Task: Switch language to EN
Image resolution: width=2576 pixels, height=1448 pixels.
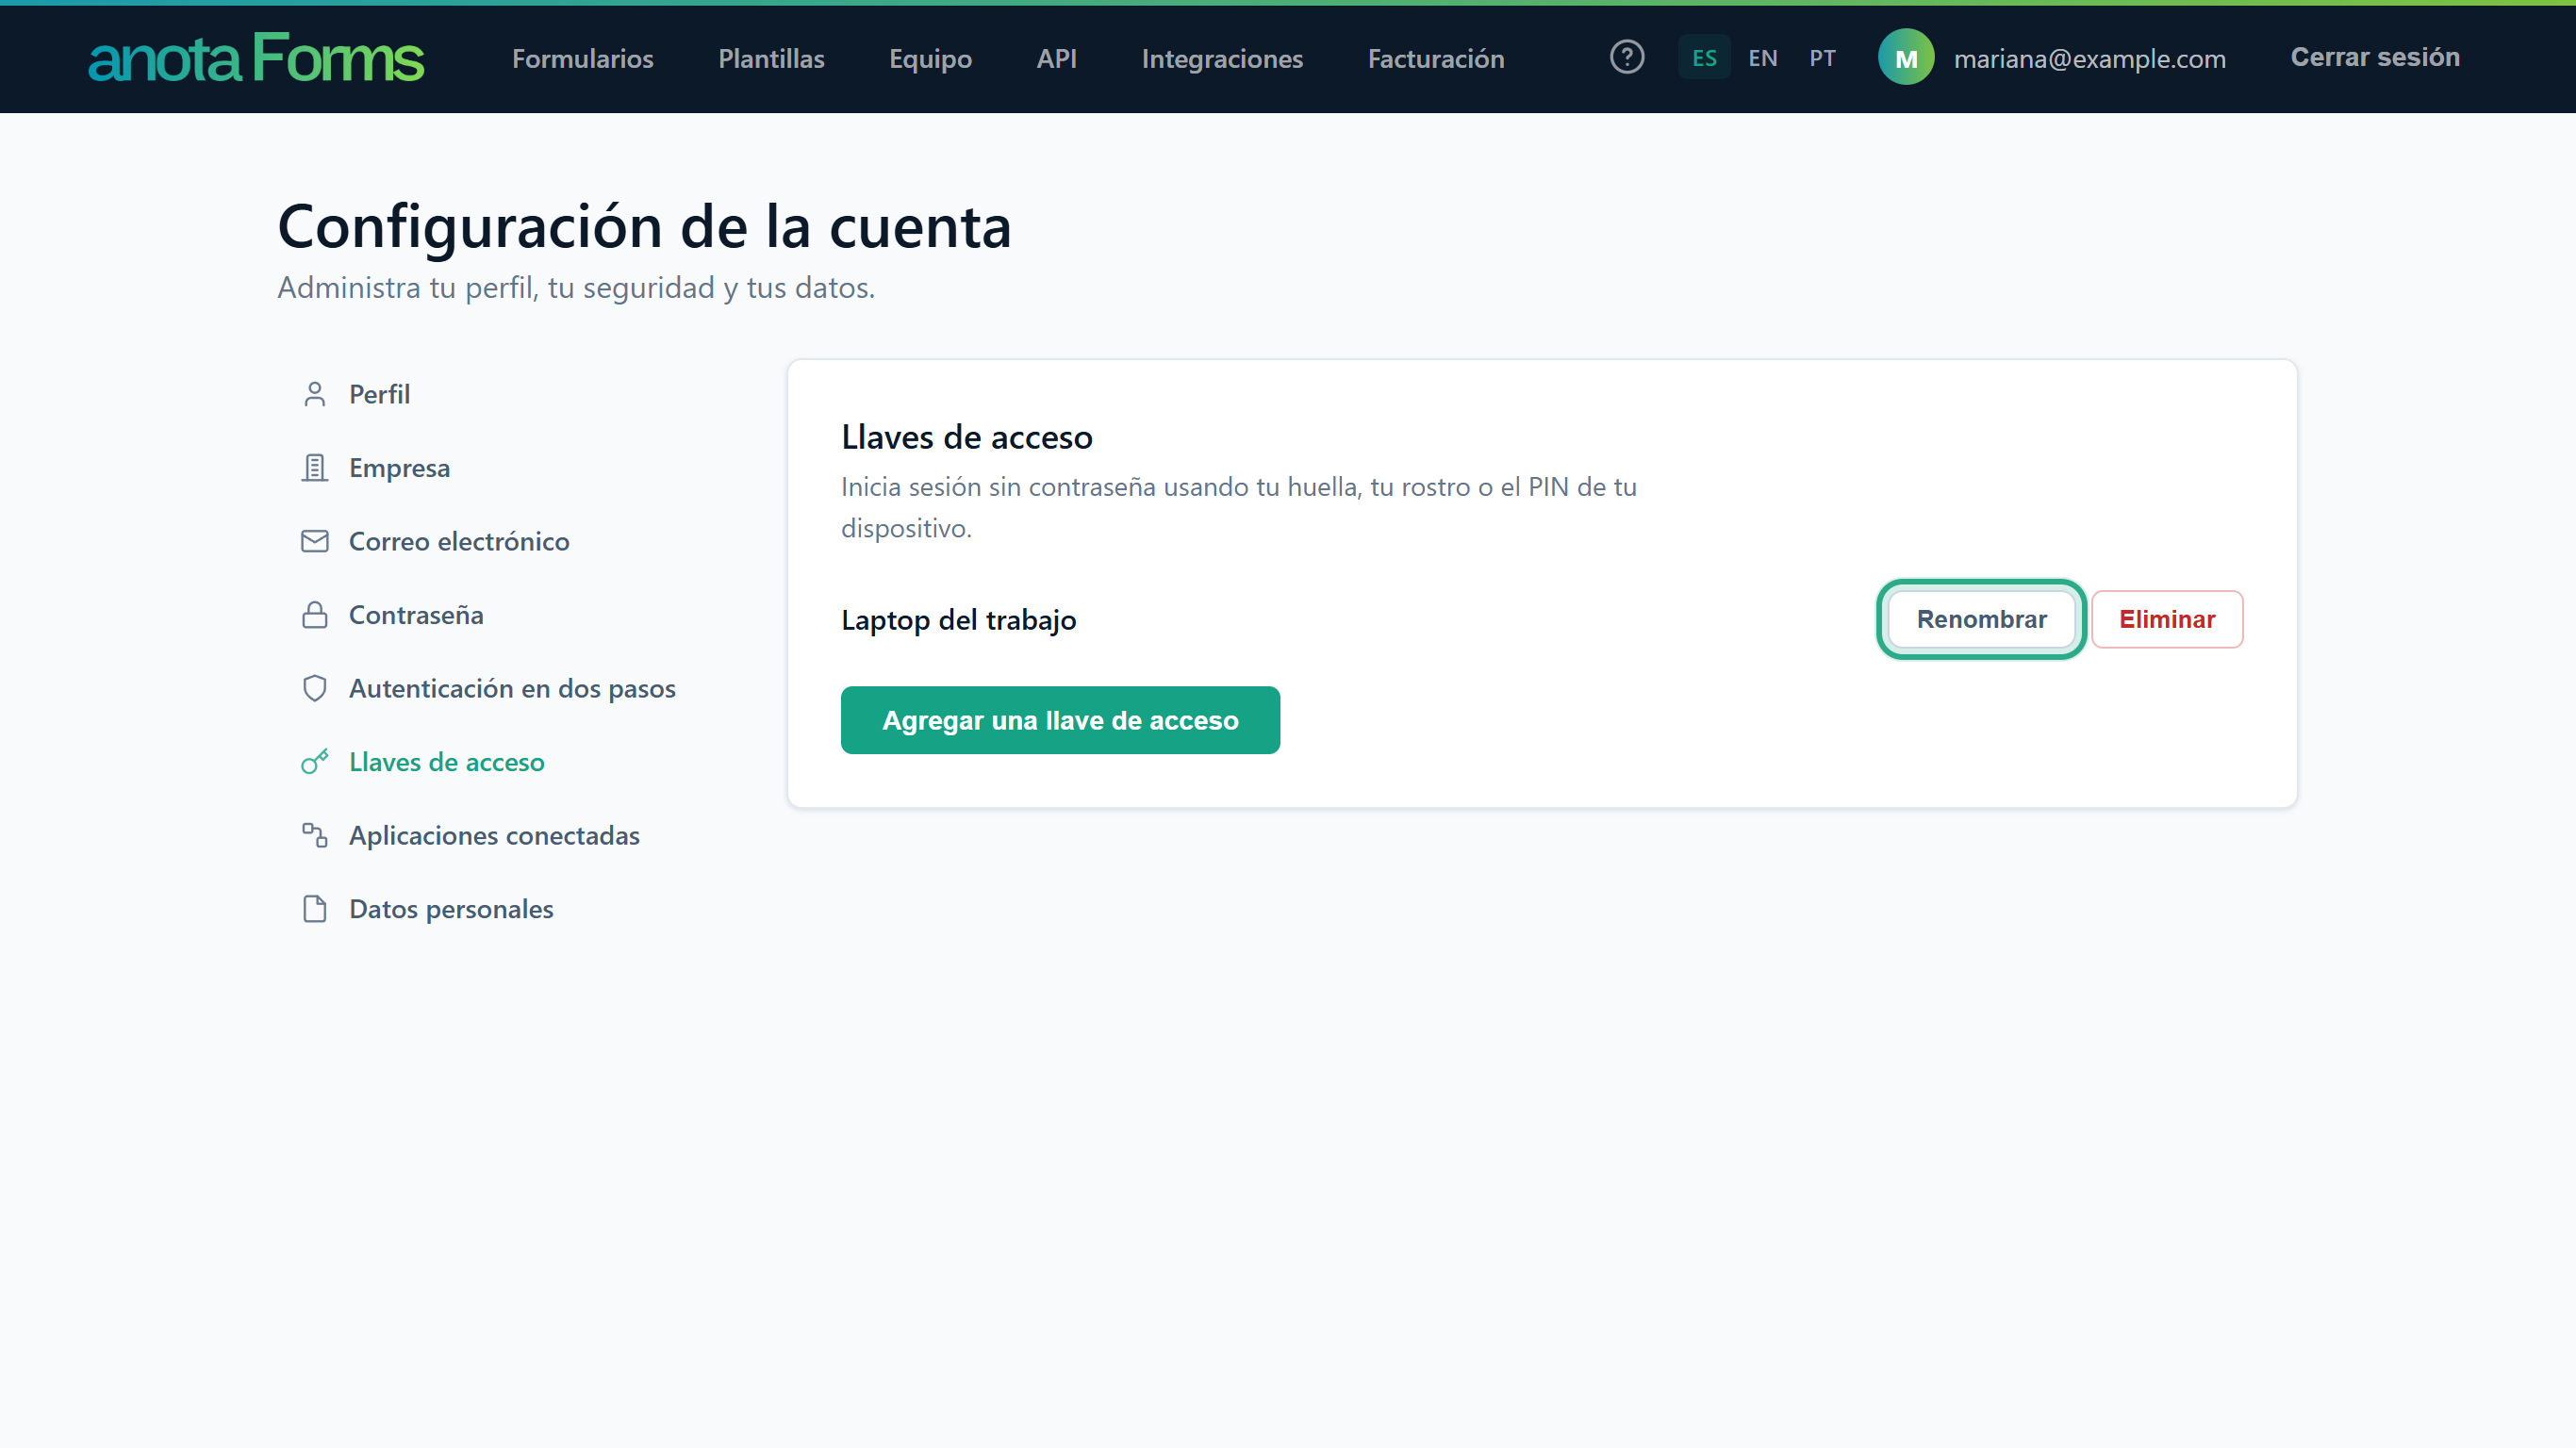Action: (1763, 58)
